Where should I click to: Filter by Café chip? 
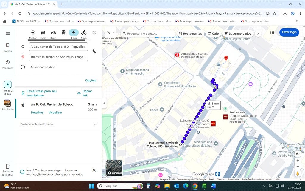(213, 33)
